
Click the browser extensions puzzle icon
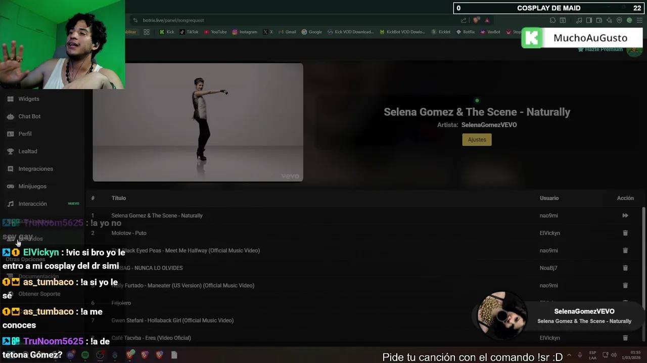pos(552,20)
